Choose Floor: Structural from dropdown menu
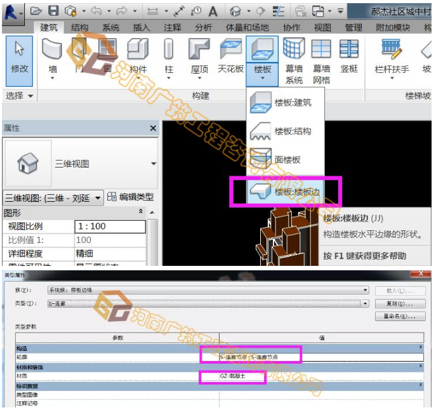436x408 pixels. point(286,131)
